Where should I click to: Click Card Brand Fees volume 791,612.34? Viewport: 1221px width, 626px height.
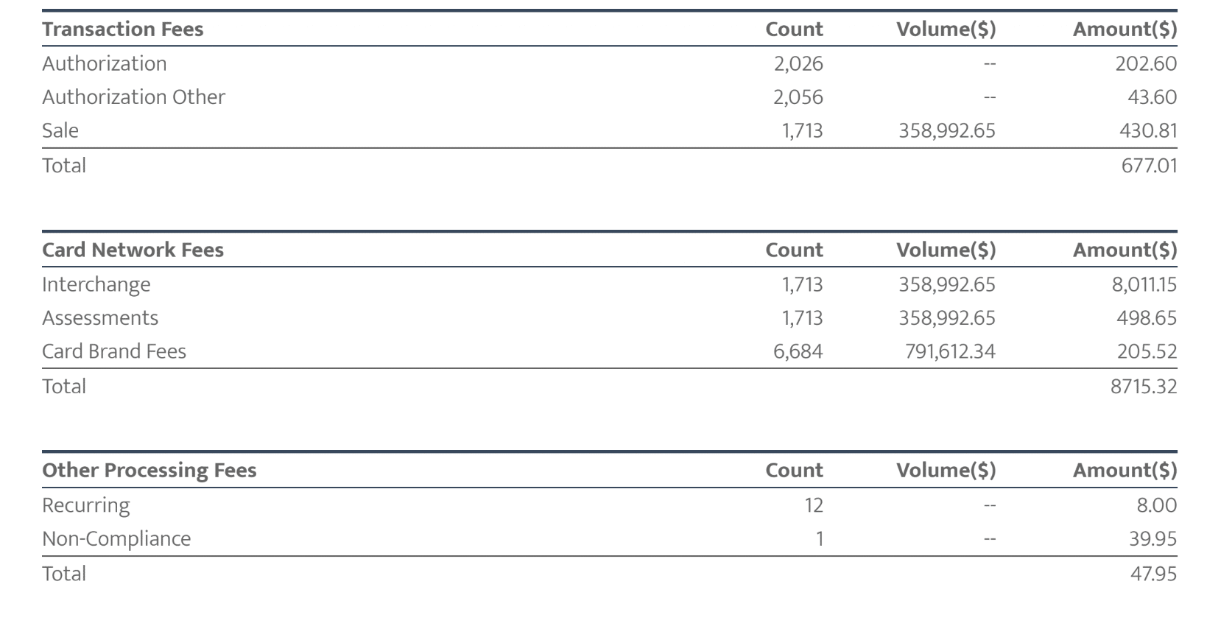949,351
